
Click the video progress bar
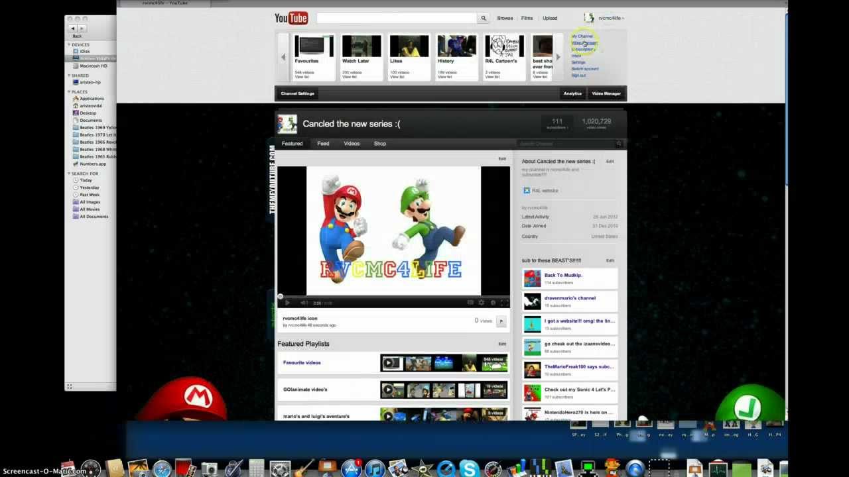coord(393,296)
